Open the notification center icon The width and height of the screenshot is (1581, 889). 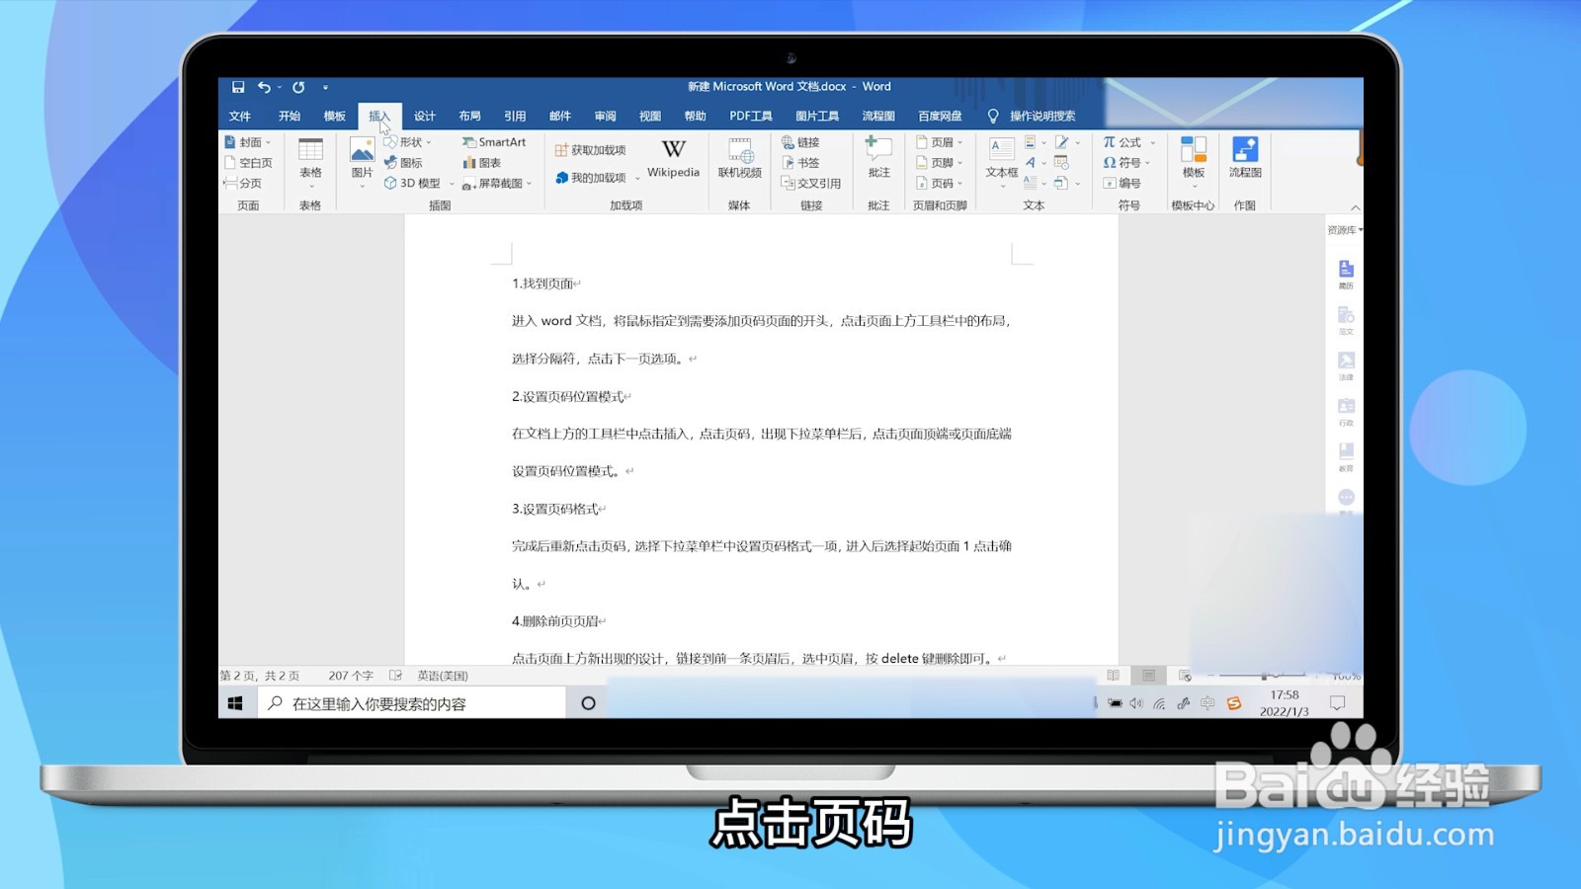click(1337, 702)
